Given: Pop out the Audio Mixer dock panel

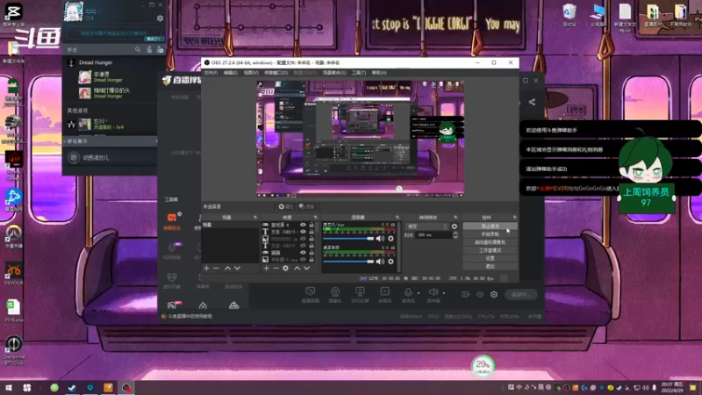Looking at the screenshot, I should (398, 217).
